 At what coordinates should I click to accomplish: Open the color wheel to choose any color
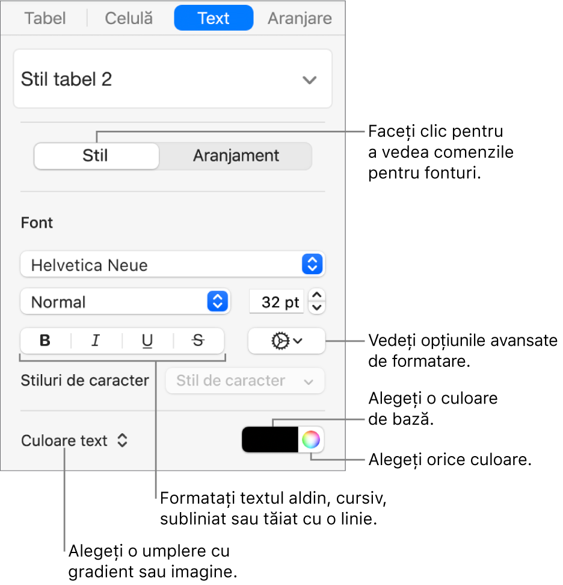pyautogui.click(x=311, y=439)
